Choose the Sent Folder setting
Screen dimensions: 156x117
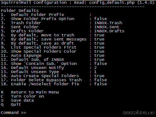click(60, 27)
